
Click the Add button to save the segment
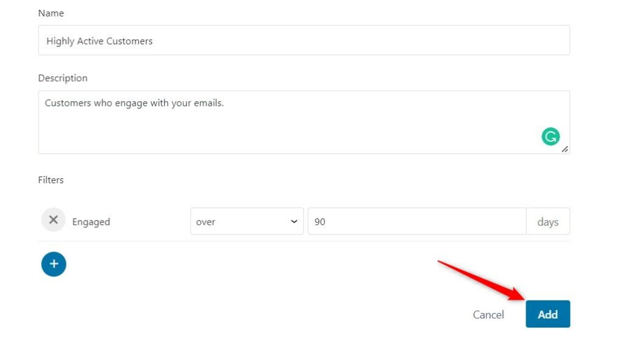547,314
